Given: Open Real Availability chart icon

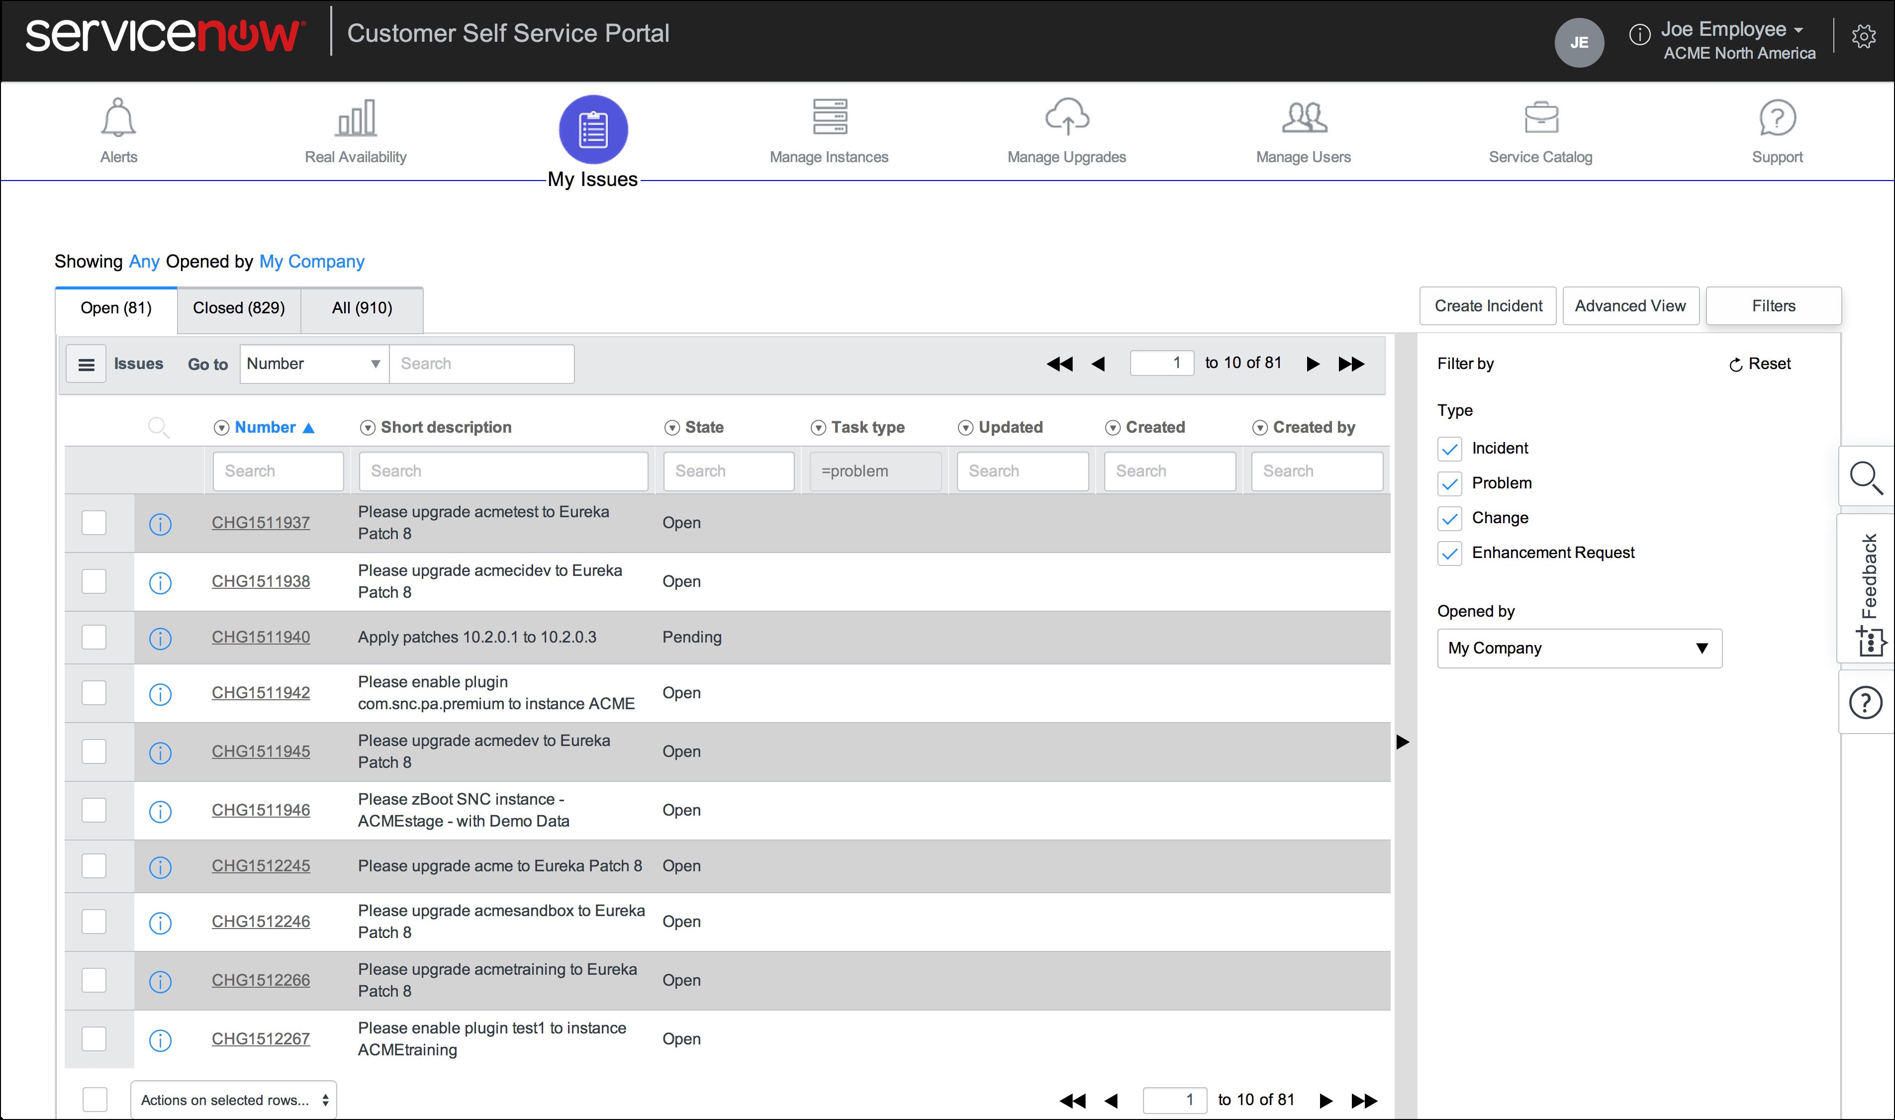Looking at the screenshot, I should pyautogui.click(x=356, y=118).
